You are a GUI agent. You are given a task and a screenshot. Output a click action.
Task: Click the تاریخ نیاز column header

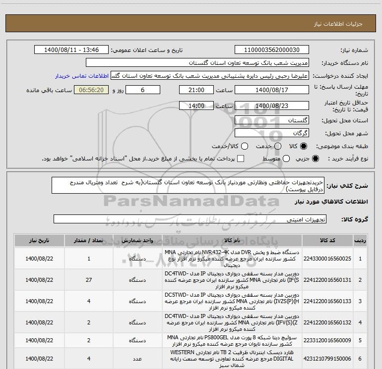pos(39,240)
